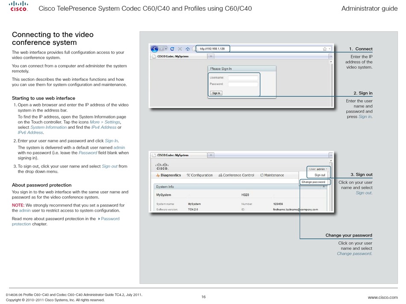Image resolution: width=406 pixels, height=304 pixels.
Task: Click the System Info panel header
Action: point(240,187)
